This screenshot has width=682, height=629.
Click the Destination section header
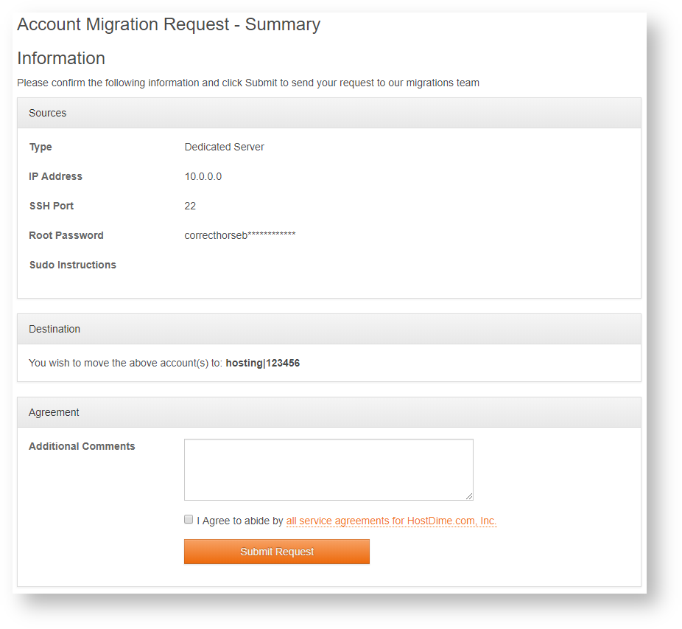tap(54, 329)
